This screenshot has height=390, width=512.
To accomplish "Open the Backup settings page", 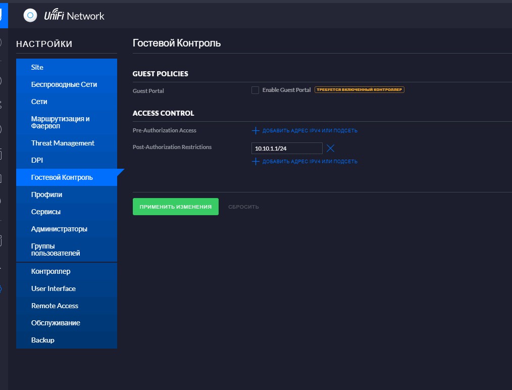I will (42, 340).
